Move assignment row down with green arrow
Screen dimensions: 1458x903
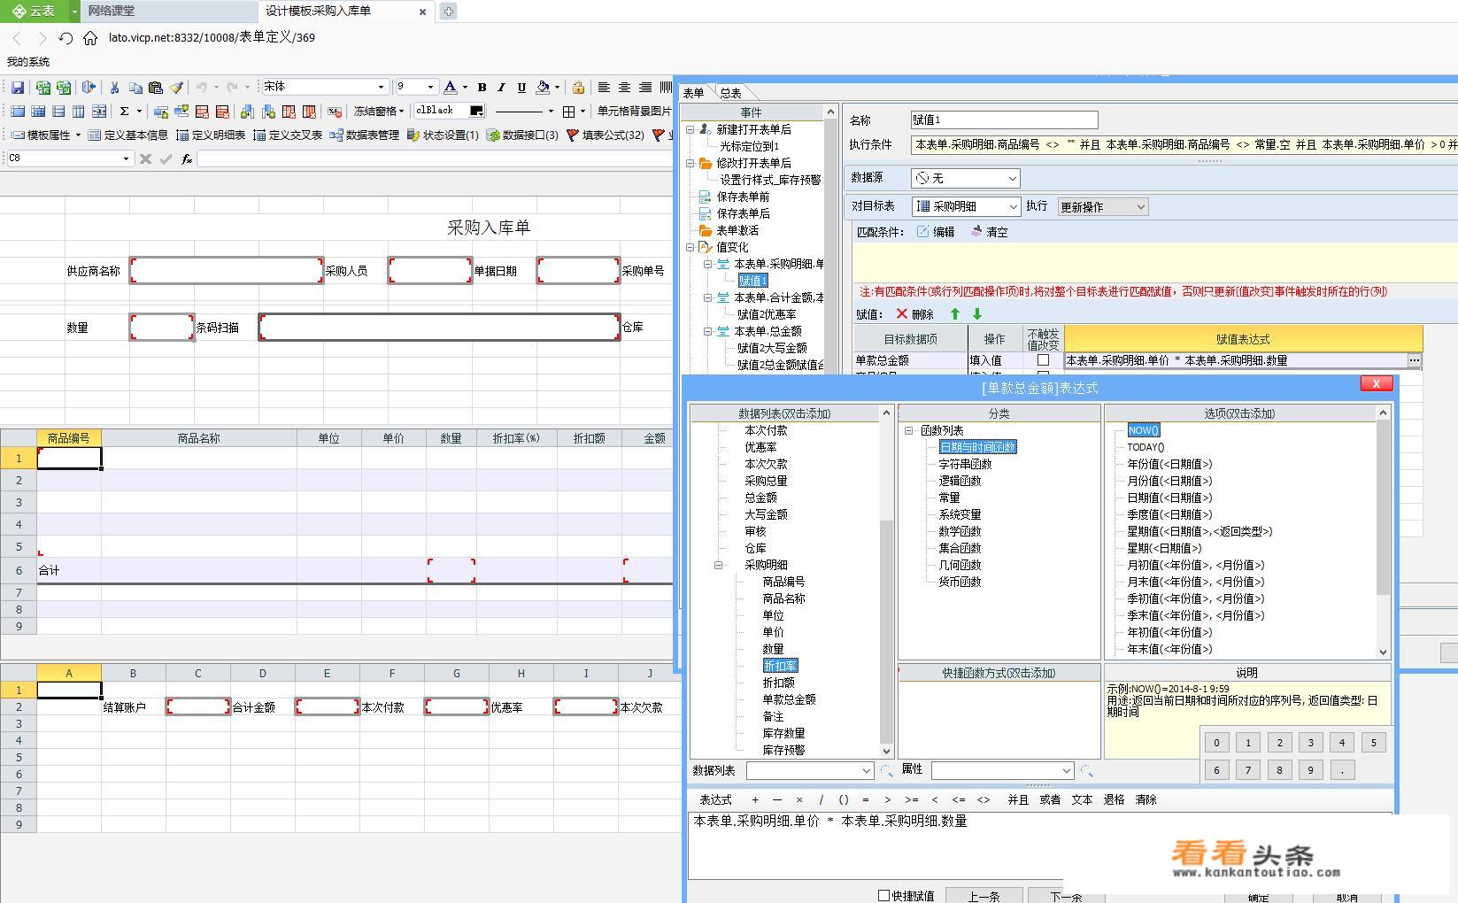coord(977,313)
